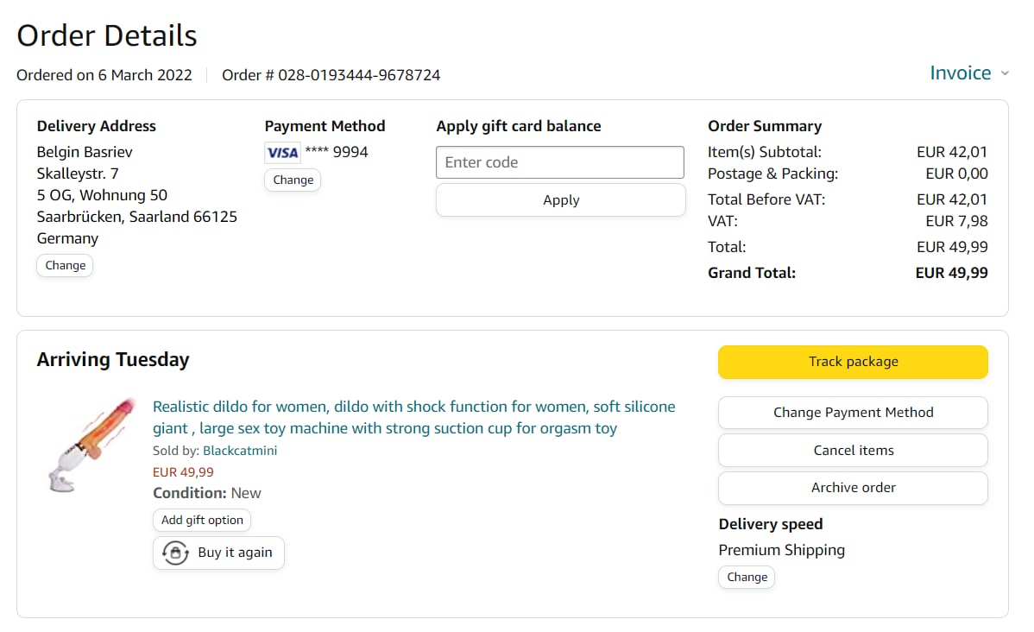Change the delivery address

point(65,265)
